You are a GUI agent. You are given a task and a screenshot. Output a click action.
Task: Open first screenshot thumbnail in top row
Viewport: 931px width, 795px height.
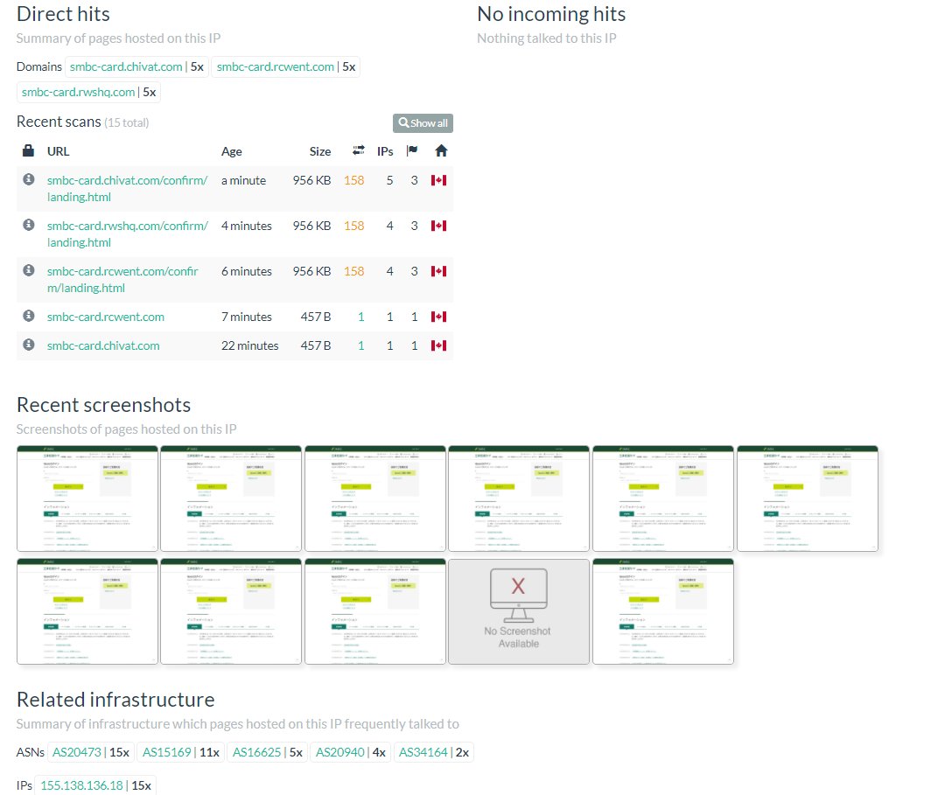[x=87, y=499]
